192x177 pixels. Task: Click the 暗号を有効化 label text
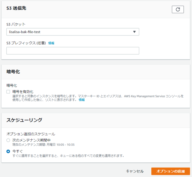tap(23, 92)
